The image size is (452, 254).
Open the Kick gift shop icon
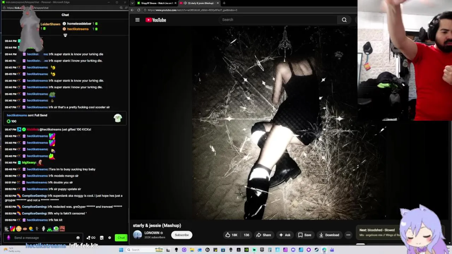[102, 238]
